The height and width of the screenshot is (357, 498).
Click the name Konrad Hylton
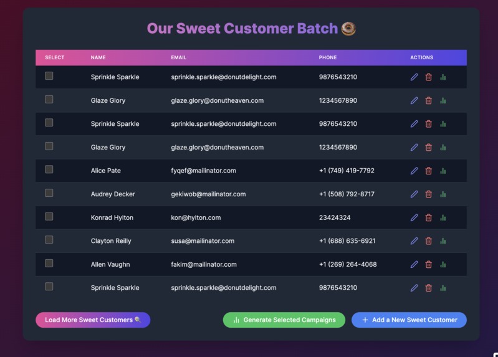click(112, 217)
